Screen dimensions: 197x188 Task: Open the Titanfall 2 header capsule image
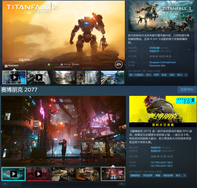[161, 16]
